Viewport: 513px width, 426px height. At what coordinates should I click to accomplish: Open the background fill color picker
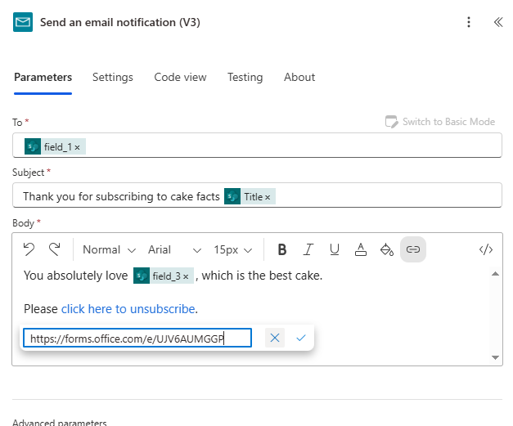pos(387,249)
